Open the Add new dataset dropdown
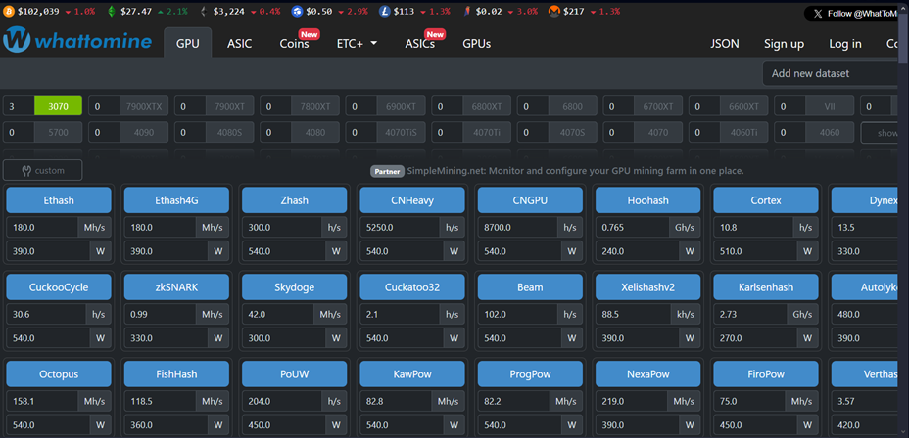Viewport: 909px width, 438px height. (831, 73)
